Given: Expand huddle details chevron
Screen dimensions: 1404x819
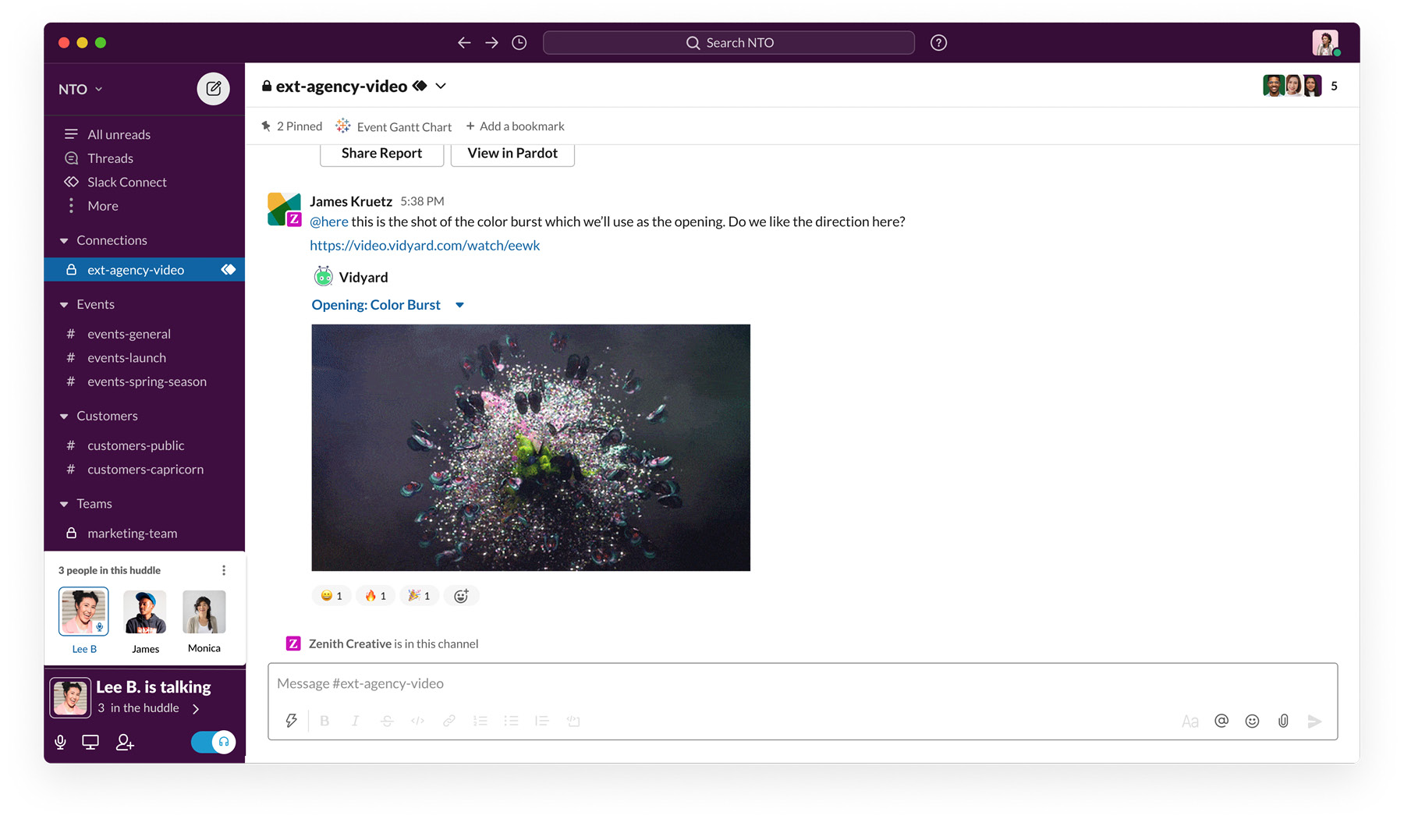Looking at the screenshot, I should [196, 709].
